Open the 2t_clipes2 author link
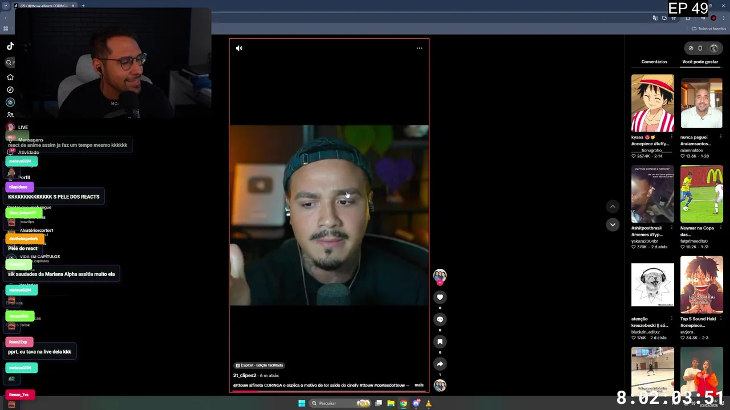 (245, 376)
